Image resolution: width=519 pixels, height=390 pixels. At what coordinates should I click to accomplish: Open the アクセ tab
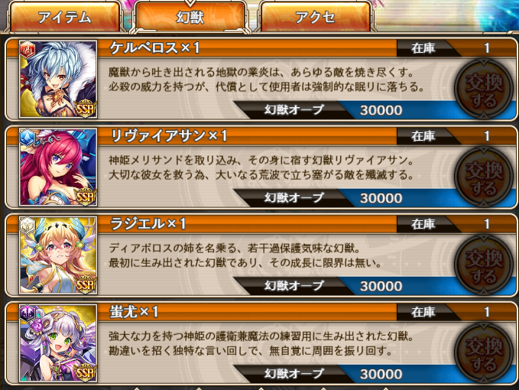pos(315,17)
